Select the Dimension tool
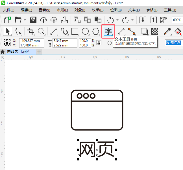 point(121,31)
